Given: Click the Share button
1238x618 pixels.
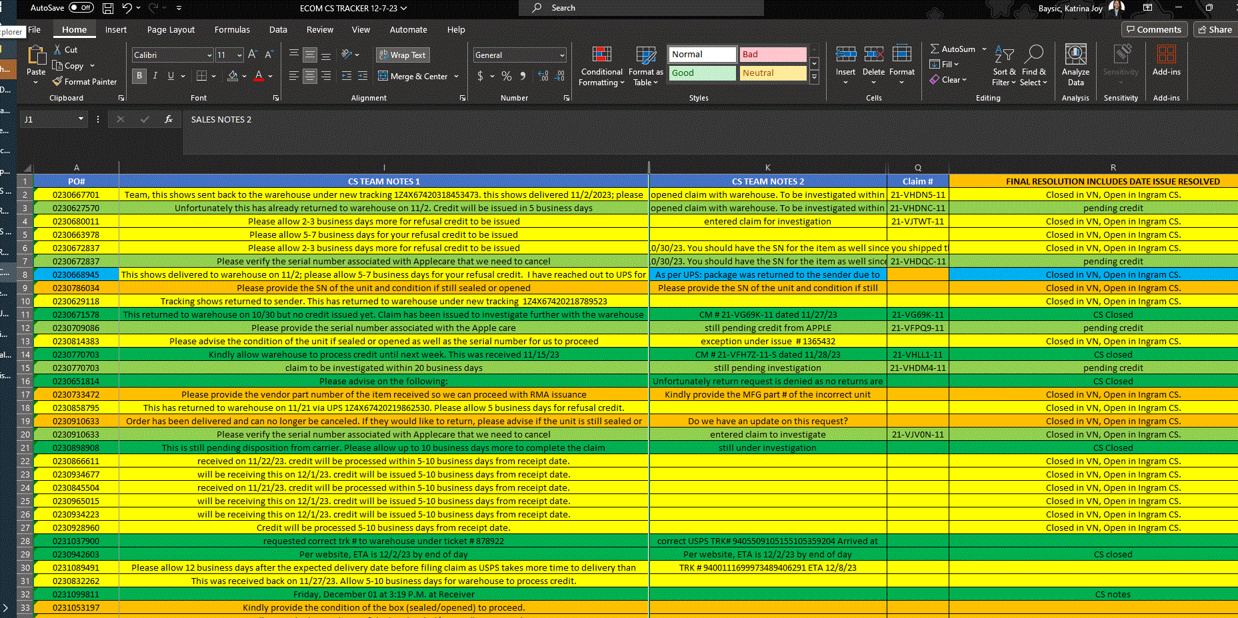Looking at the screenshot, I should 1215,29.
